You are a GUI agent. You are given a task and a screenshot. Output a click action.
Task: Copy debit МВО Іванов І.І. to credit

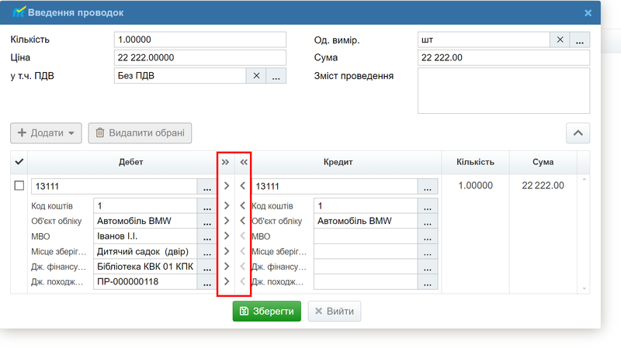coord(226,236)
